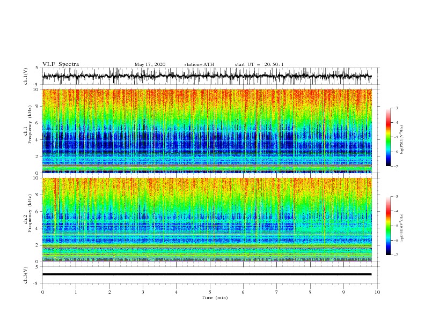425x328 pixels.
Task: Click the ch.1 waveform trace plot
Action: click(x=207, y=76)
